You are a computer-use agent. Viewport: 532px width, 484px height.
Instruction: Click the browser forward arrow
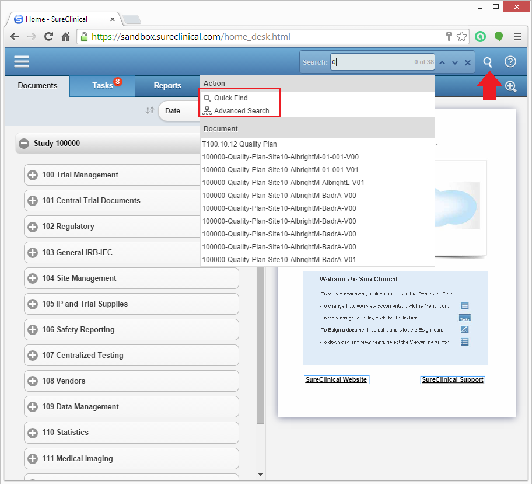coord(32,37)
